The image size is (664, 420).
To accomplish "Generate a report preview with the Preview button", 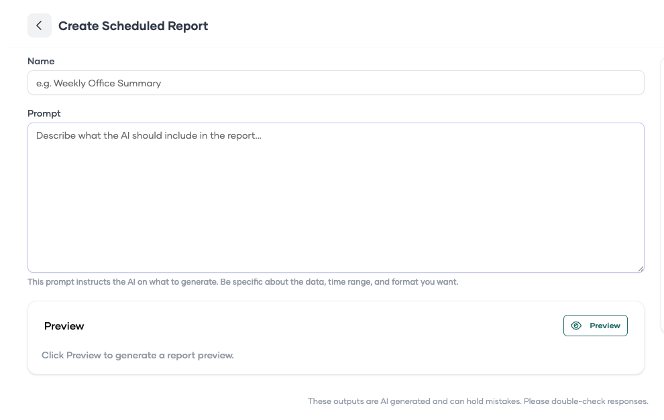I will (595, 326).
